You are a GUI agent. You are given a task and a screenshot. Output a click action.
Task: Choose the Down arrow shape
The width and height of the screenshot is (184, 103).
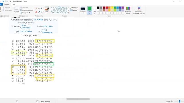pyautogui.click(x=52, y=13)
